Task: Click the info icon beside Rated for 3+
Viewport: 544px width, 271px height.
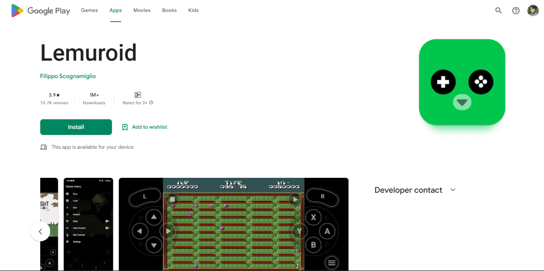Action: 151,103
